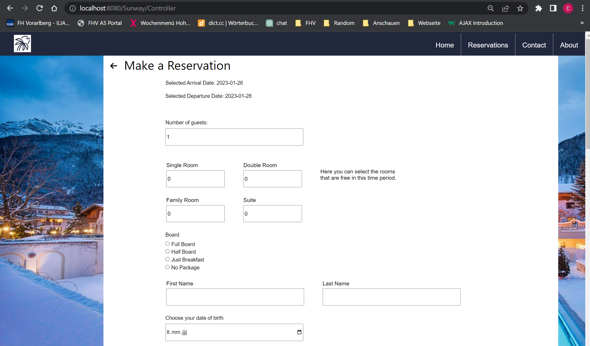This screenshot has width=590, height=346.
Task: Open the Reservations navigation item
Action: pos(488,45)
